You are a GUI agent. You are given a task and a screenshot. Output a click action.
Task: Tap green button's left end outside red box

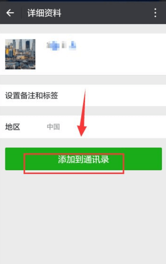coord(14,159)
